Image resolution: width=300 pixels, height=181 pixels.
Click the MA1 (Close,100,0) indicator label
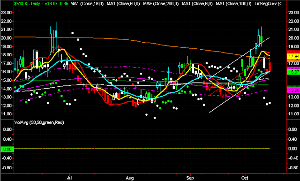point(233,4)
